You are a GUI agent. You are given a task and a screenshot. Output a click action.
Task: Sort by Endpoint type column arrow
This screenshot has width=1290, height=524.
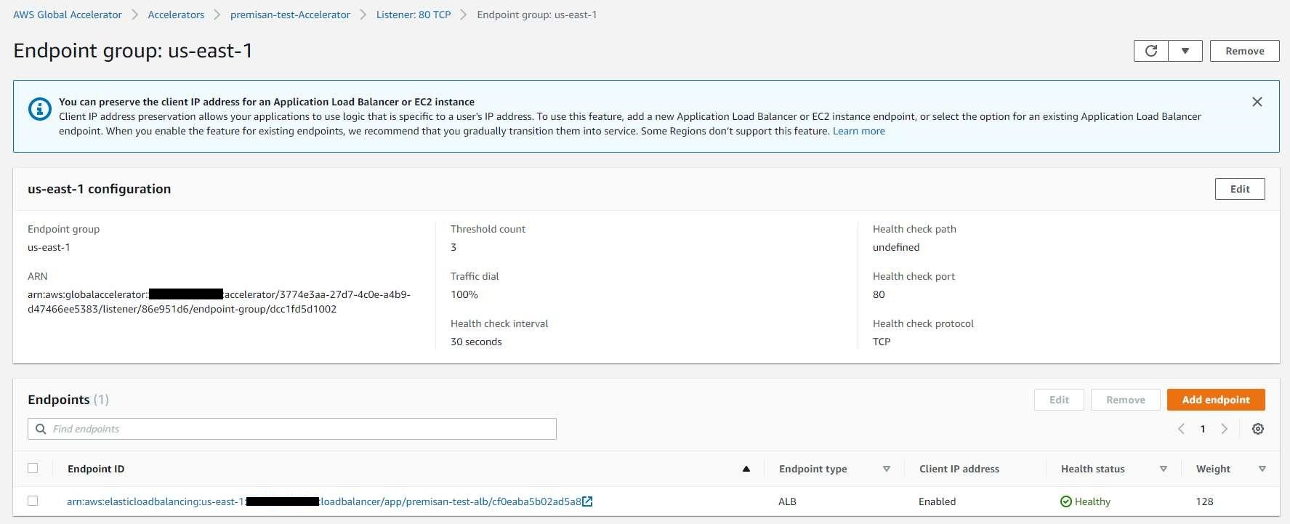pyautogui.click(x=886, y=469)
